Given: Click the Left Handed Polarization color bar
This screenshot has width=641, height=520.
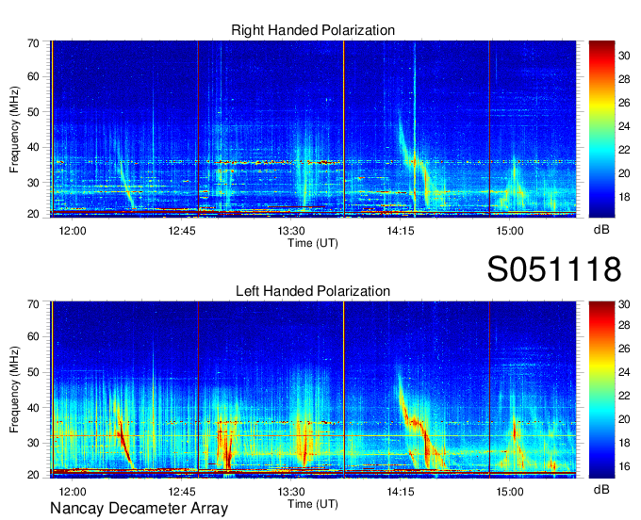Looking at the screenshot, I should tap(601, 389).
